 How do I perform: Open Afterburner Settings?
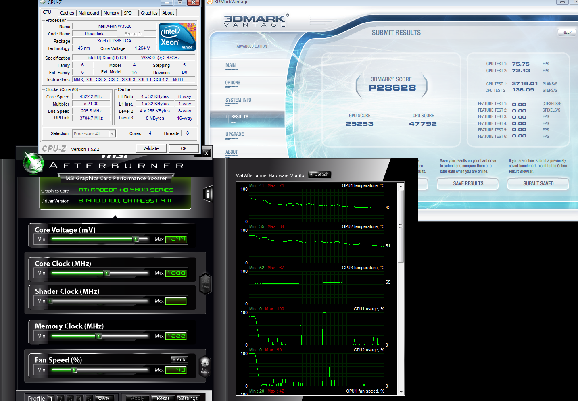pyautogui.click(x=188, y=398)
